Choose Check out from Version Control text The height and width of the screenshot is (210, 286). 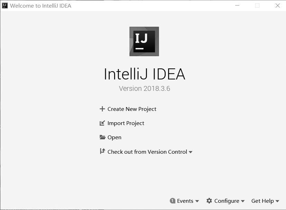click(147, 152)
